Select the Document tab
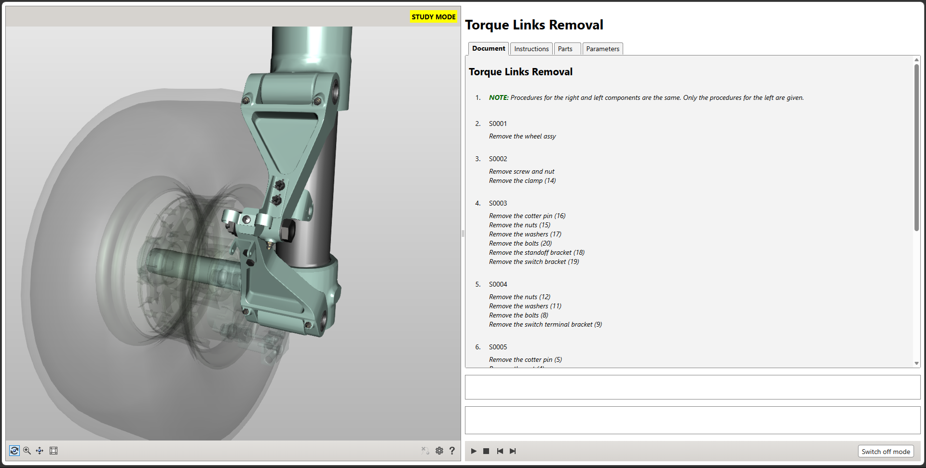Viewport: 926px width, 468px height. pos(488,48)
